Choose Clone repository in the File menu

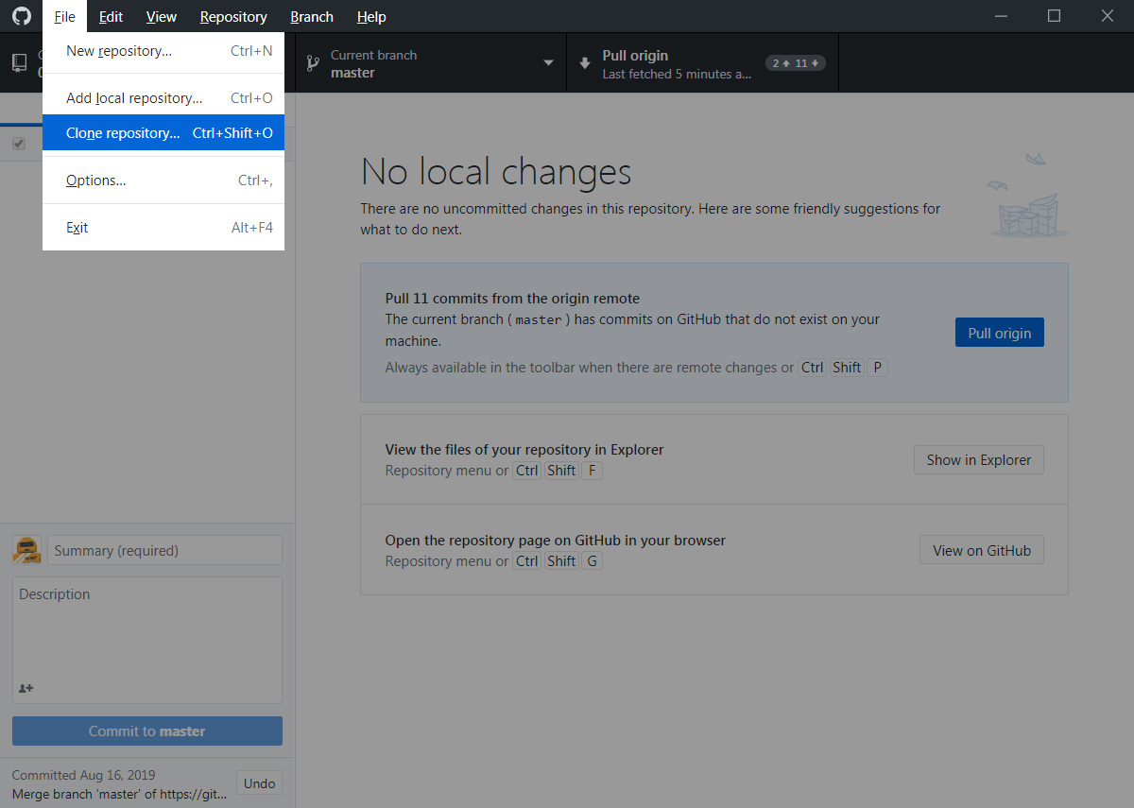[124, 132]
